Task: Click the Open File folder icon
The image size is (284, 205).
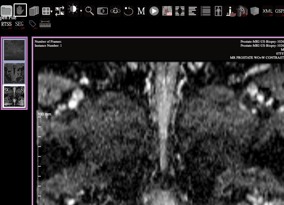Action: pyautogui.click(x=6, y=11)
